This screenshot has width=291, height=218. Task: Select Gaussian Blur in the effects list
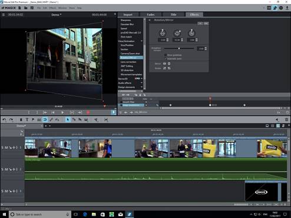(x=127, y=24)
